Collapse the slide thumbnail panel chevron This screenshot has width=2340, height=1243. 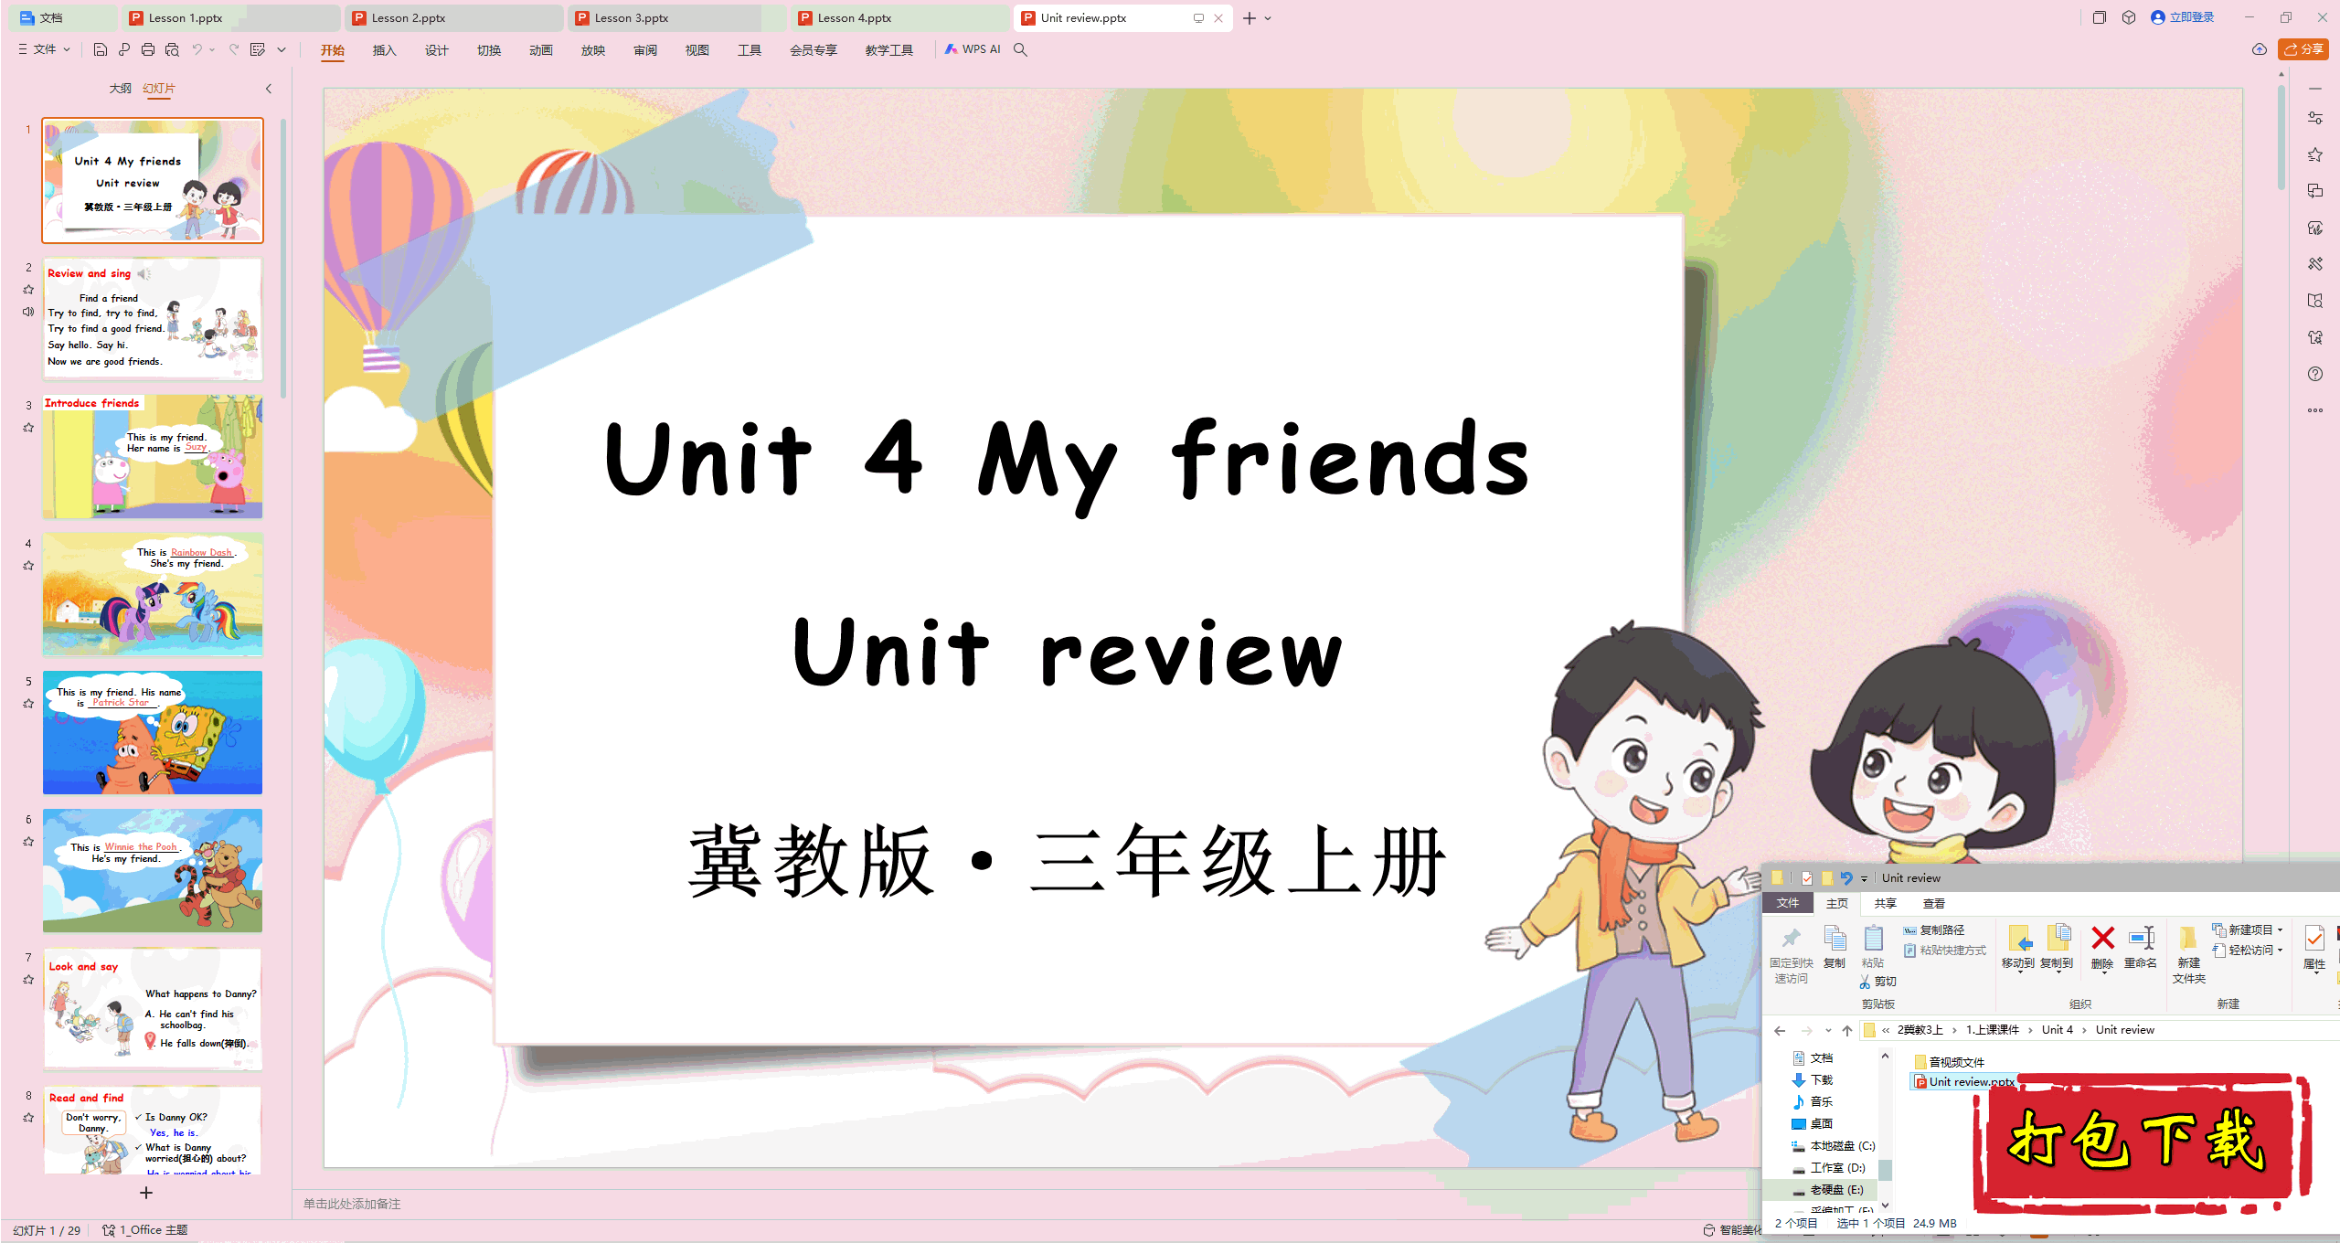coord(269,89)
